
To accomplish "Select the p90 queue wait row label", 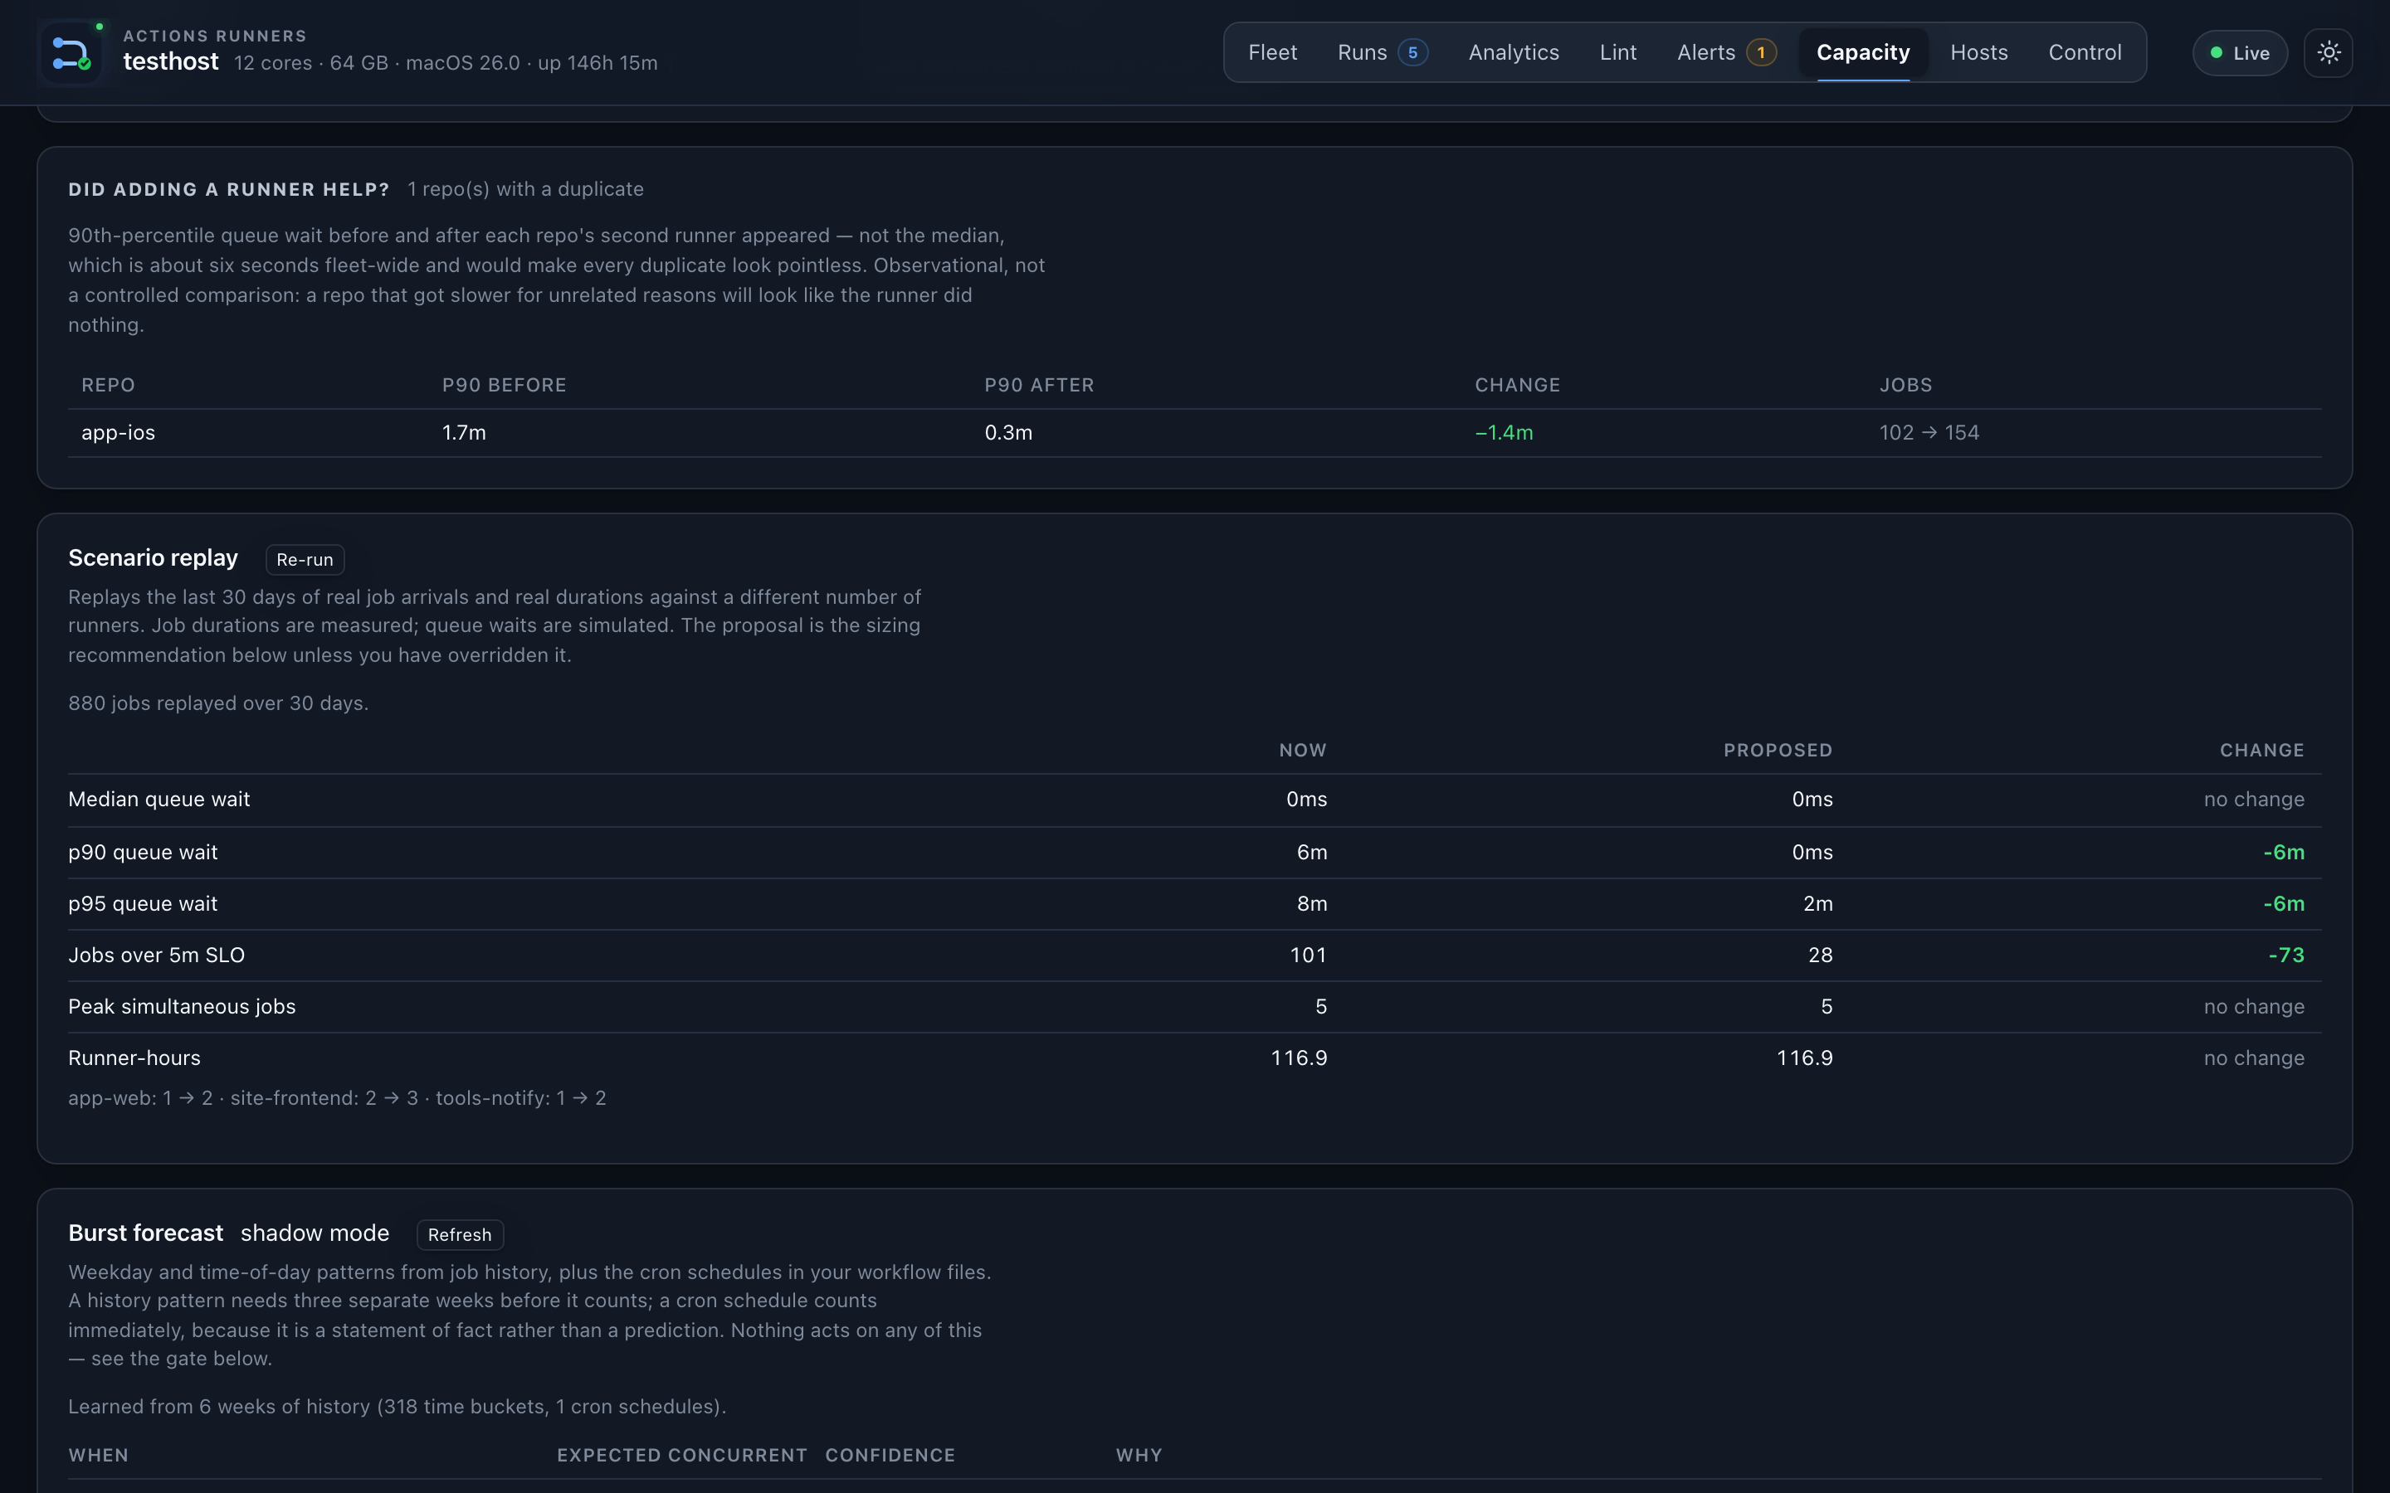I will [x=144, y=853].
